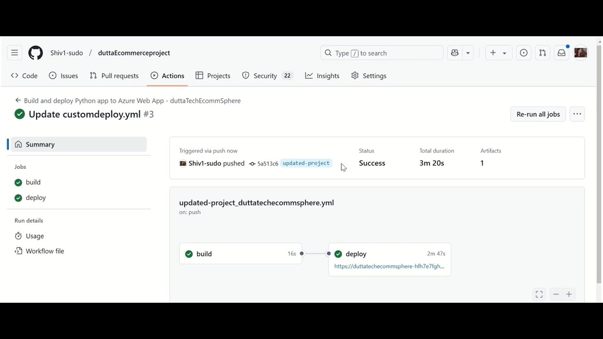Open the duttatechecommsphere deployment URL

pos(389,266)
